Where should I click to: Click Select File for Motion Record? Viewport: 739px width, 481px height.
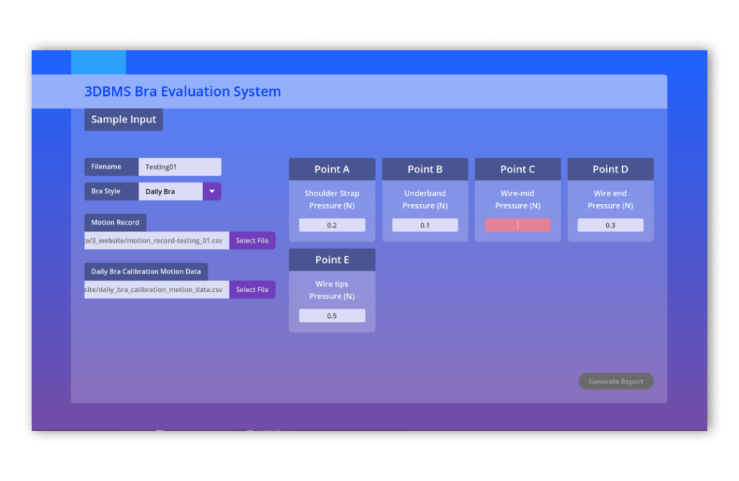coord(252,241)
